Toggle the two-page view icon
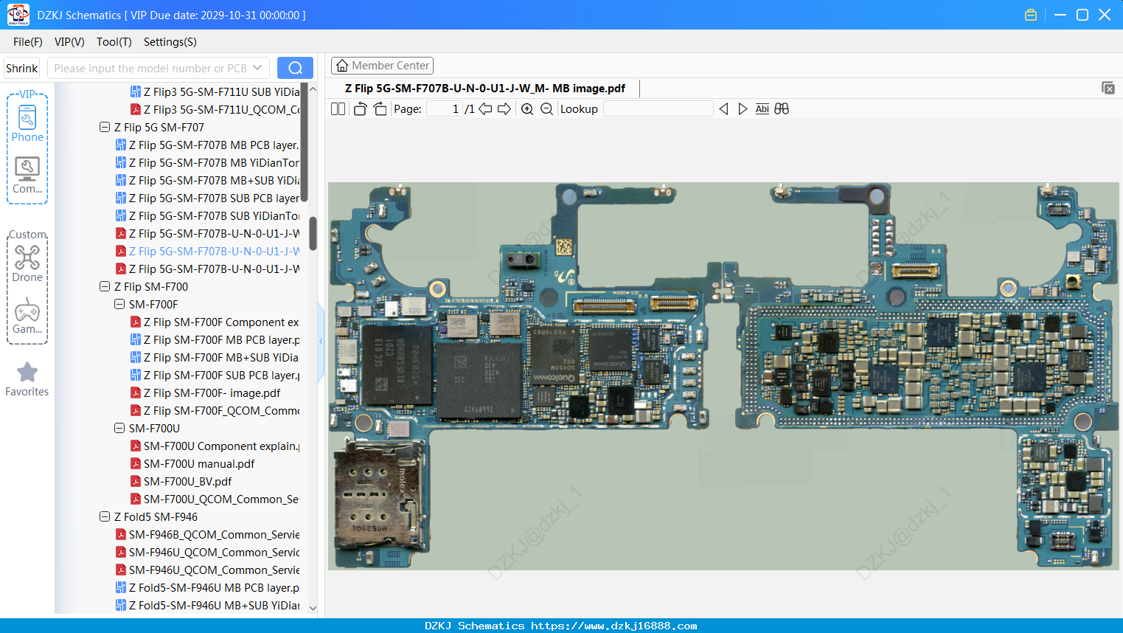 point(338,109)
